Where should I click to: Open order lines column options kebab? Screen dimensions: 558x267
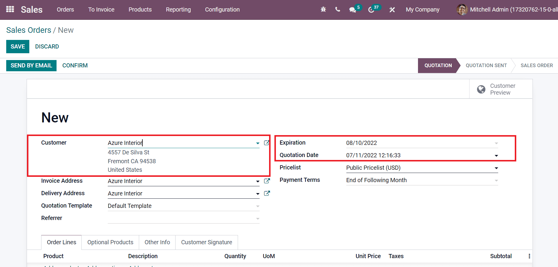coord(529,256)
